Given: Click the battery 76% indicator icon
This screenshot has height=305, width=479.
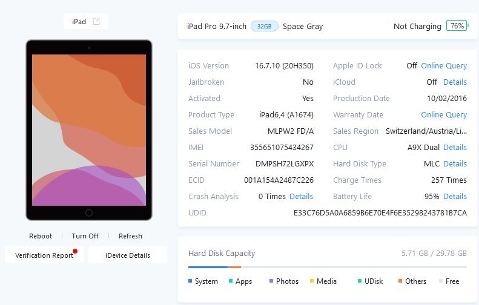Looking at the screenshot, I should click(457, 26).
